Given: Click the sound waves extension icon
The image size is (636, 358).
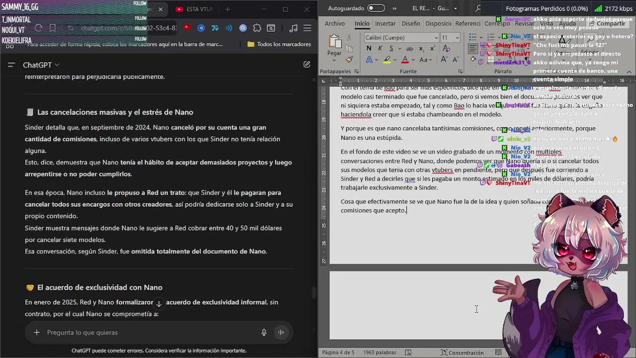Looking at the screenshot, I should tap(229, 28).
